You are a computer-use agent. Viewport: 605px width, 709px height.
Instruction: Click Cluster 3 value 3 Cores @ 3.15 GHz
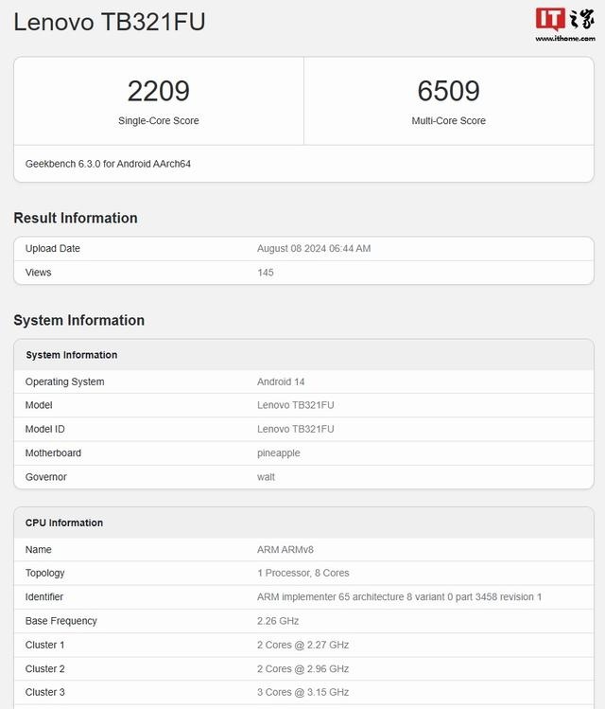pos(302,693)
